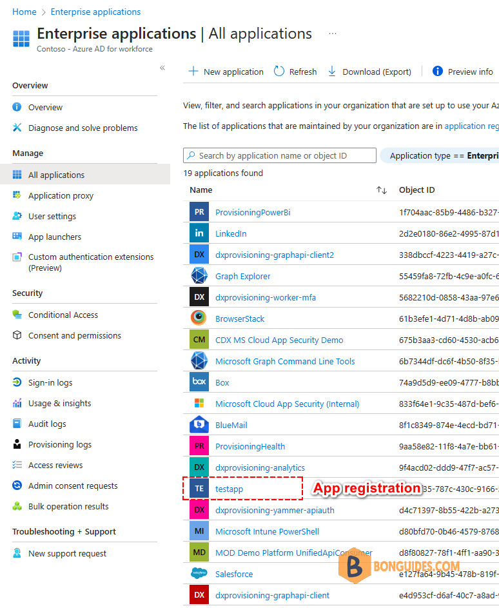Viewport: 499px width, 608px height.
Task: Click Object ID starting 8f1c8349-874e-4ecd
Action: click(x=449, y=425)
